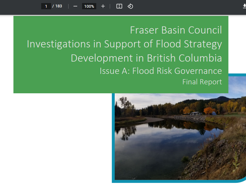The width and height of the screenshot is (246, 185).
Task: Zoom in with the plus icon
Action: (103, 6)
